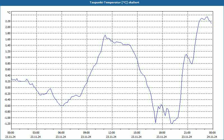Image resolution: width=224 pixels, height=140 pixels.
Task: Click the 0,20 y-axis label
Action: pos(8,81)
